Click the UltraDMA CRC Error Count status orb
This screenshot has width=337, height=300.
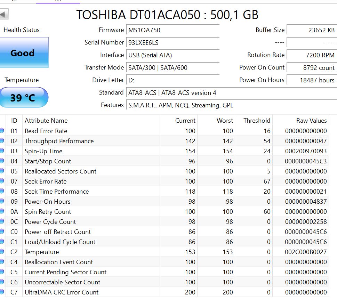(2, 292)
